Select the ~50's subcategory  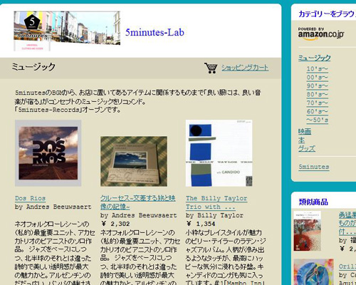(318, 120)
